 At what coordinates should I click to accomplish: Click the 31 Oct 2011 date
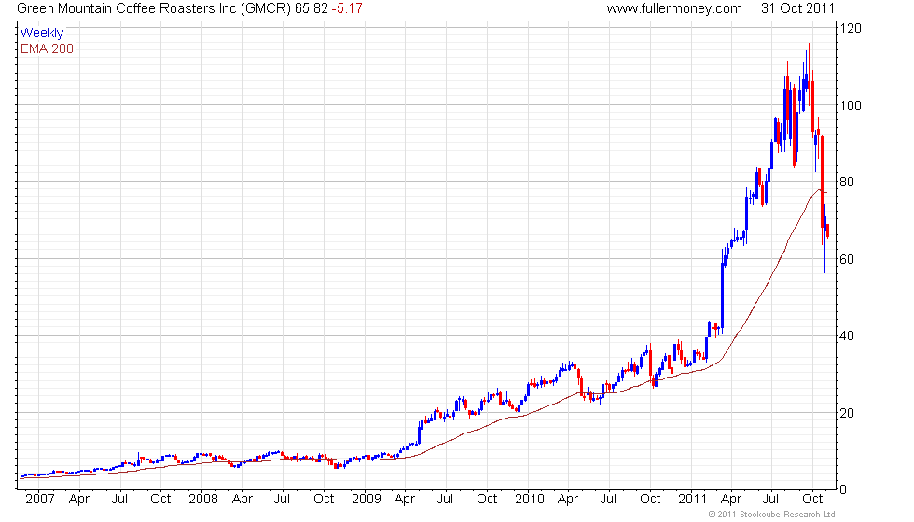coord(797,8)
